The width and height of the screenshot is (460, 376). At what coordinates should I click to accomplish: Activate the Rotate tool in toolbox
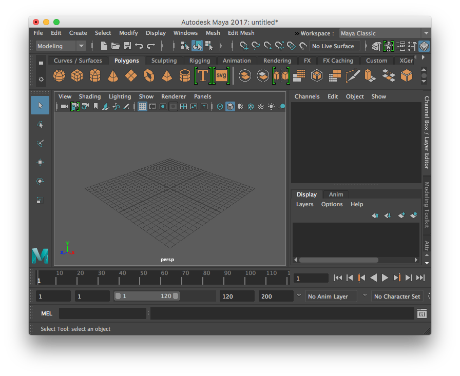40,182
